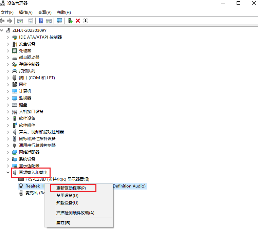Click the Back arrow toolbar icon

2,21
